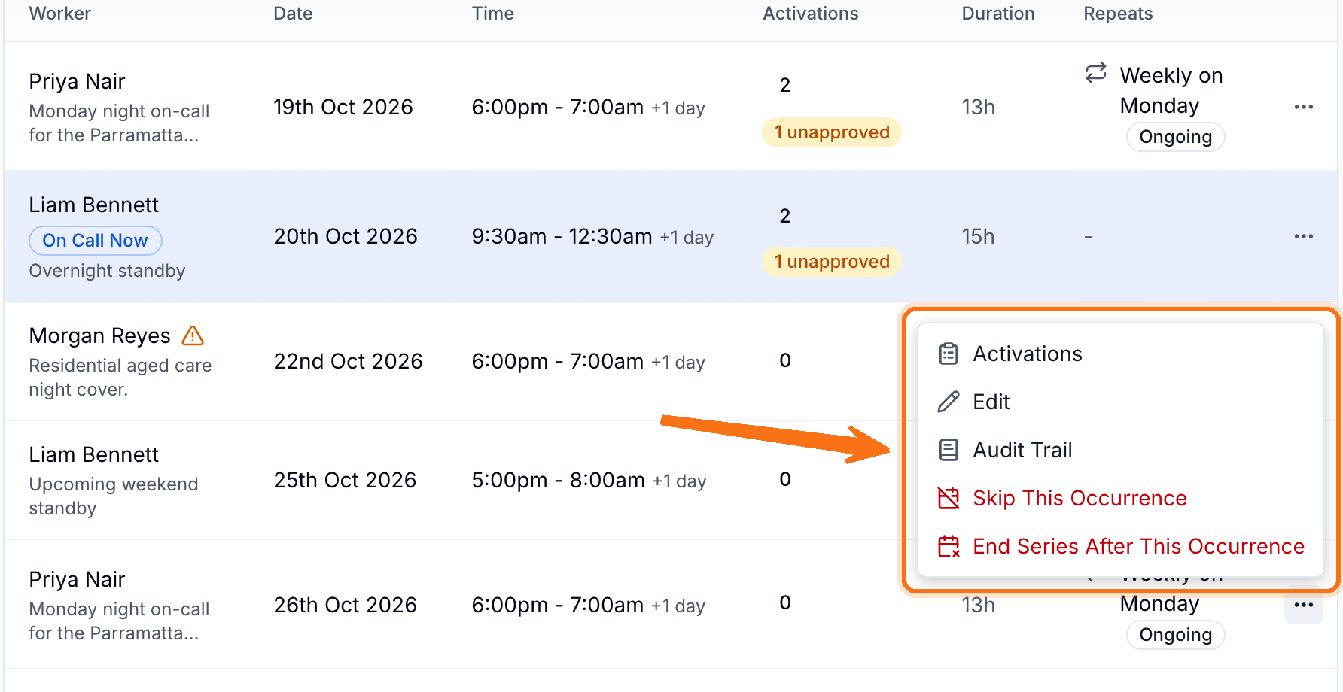The height and width of the screenshot is (692, 1343).
Task: Click the time 9:30am - 12:30am
Action: click(562, 236)
